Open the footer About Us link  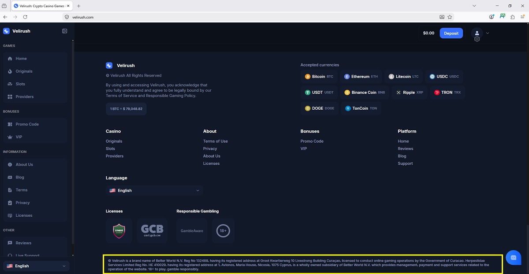coord(212,156)
